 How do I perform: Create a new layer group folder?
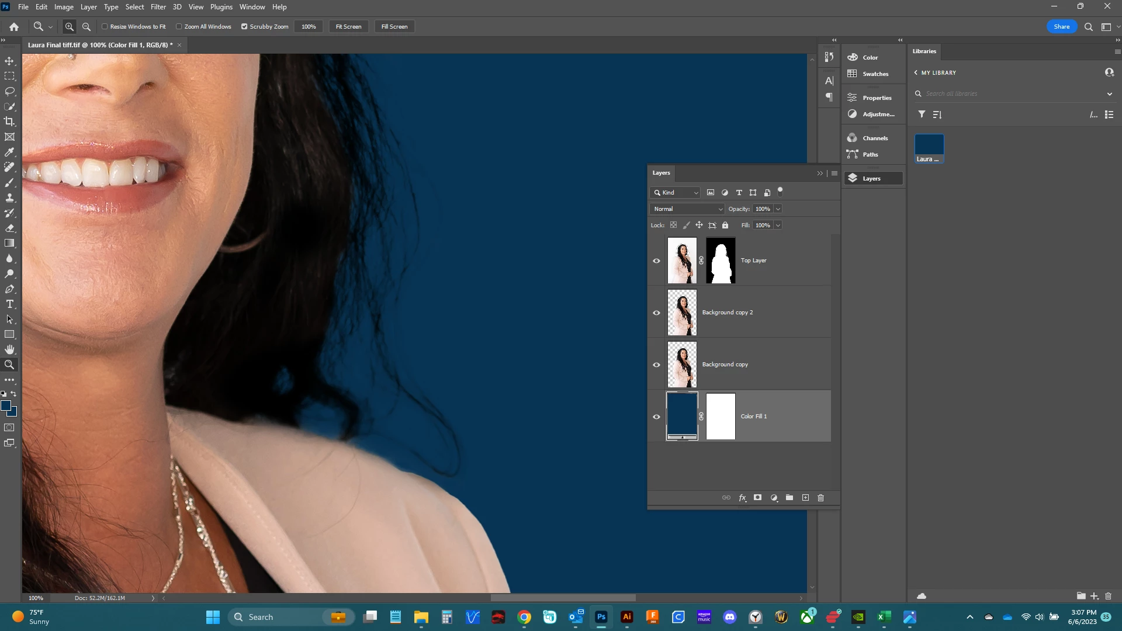pyautogui.click(x=789, y=498)
